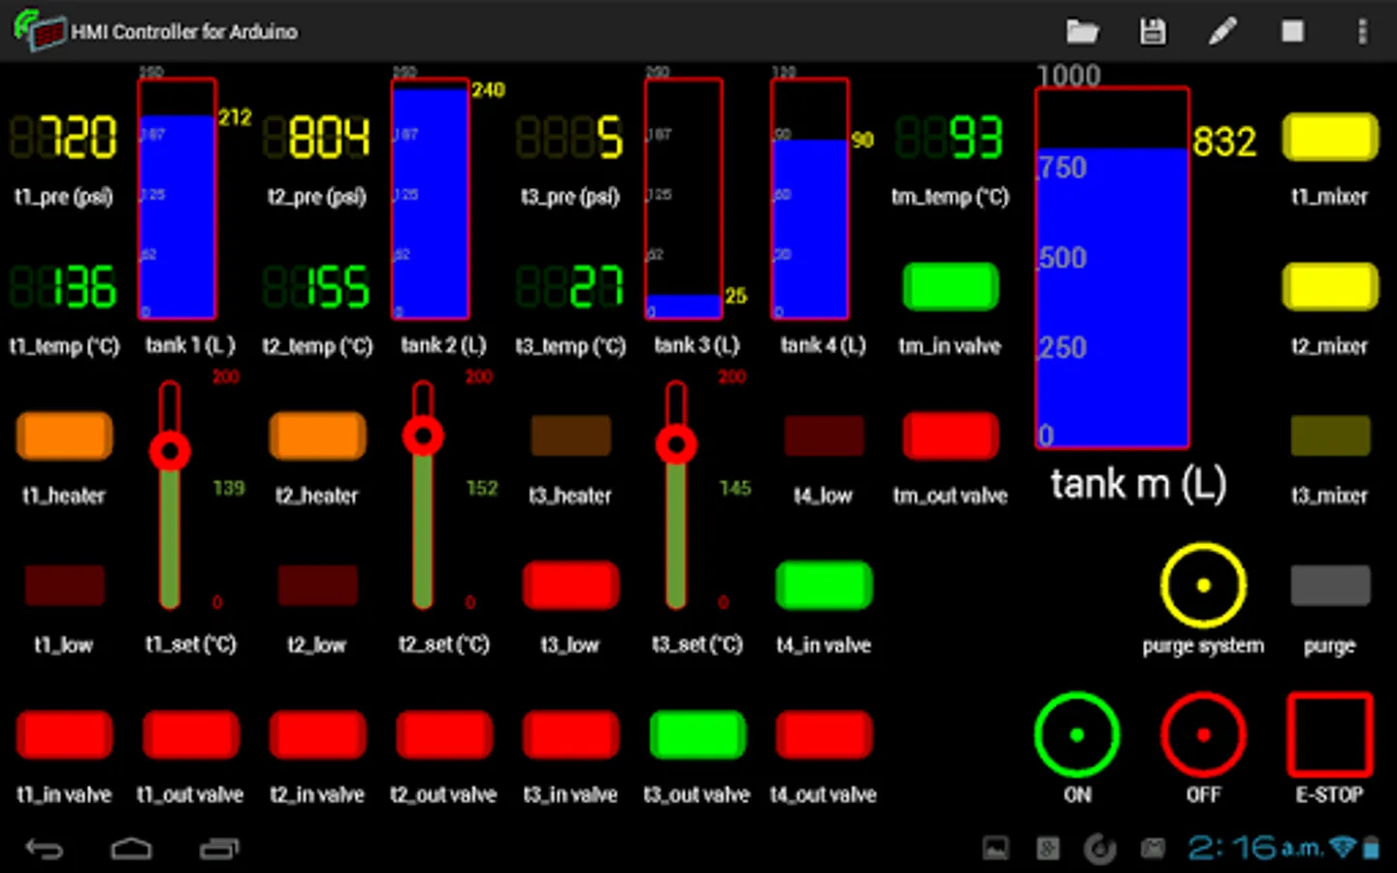Tap the red t2_in valve button
Screen dimensions: 1397x873
click(x=317, y=734)
